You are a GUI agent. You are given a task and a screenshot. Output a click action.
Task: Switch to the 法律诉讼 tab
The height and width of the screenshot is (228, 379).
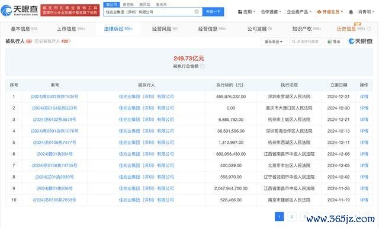tap(118, 29)
